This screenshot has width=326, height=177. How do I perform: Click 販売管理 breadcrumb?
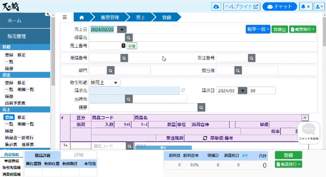110,18
